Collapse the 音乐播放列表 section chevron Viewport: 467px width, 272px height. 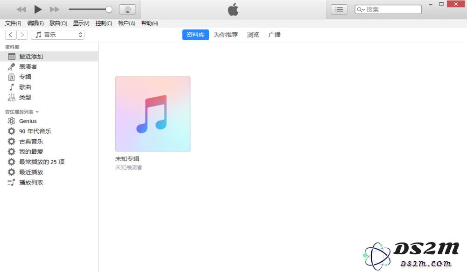pos(37,112)
